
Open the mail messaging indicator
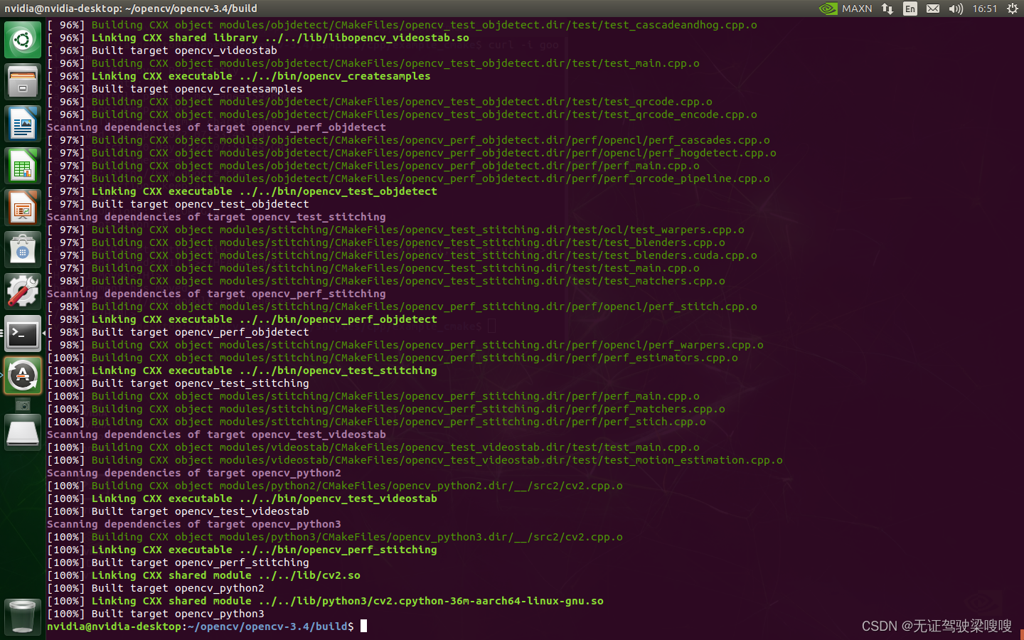pos(933,9)
